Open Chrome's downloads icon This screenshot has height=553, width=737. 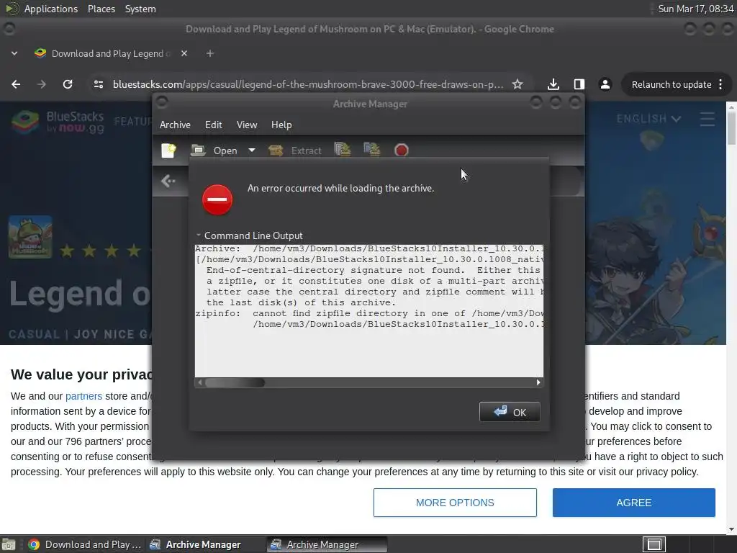click(x=553, y=84)
